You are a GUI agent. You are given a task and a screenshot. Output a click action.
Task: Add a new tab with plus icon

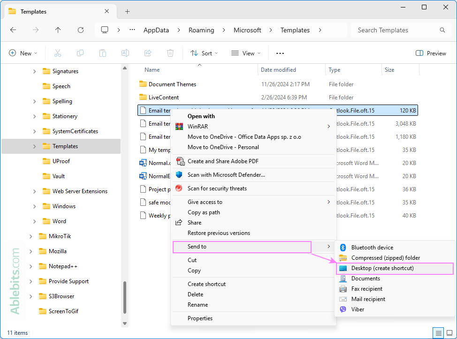127,12
